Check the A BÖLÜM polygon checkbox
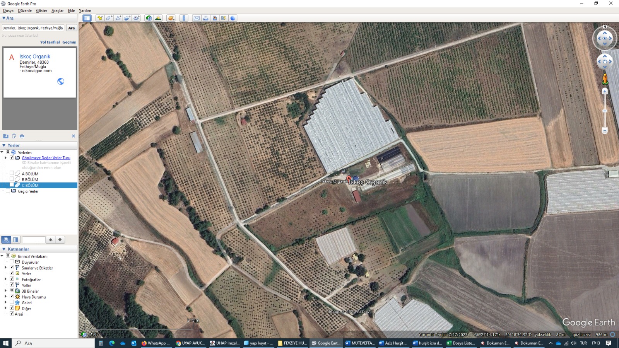Screen dimensions: 619x348 click(x=12, y=174)
